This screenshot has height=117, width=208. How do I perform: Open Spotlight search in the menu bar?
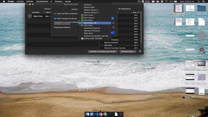click(199, 1)
